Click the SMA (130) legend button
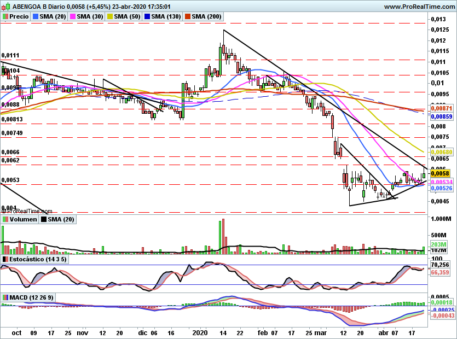The height and width of the screenshot is (339, 457). [x=163, y=16]
